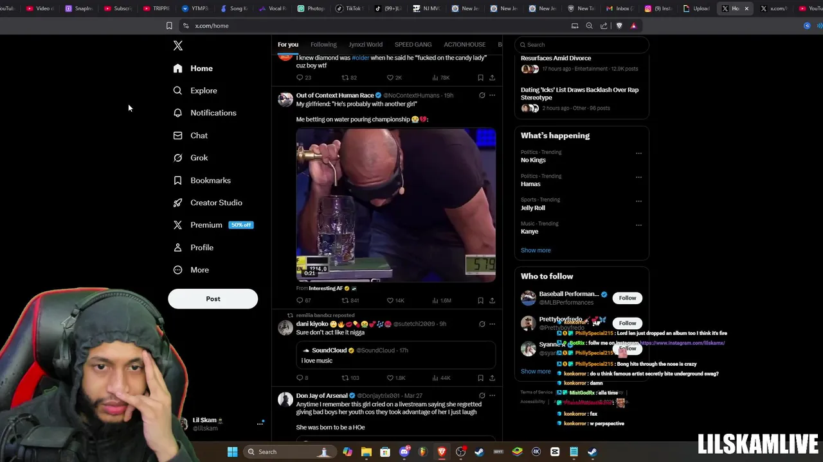This screenshot has width=823, height=462.
Task: Click browser share icon in address bar
Action: 604,26
